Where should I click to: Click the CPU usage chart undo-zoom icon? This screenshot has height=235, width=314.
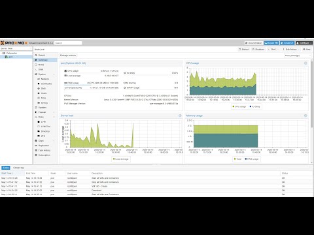click(305, 63)
